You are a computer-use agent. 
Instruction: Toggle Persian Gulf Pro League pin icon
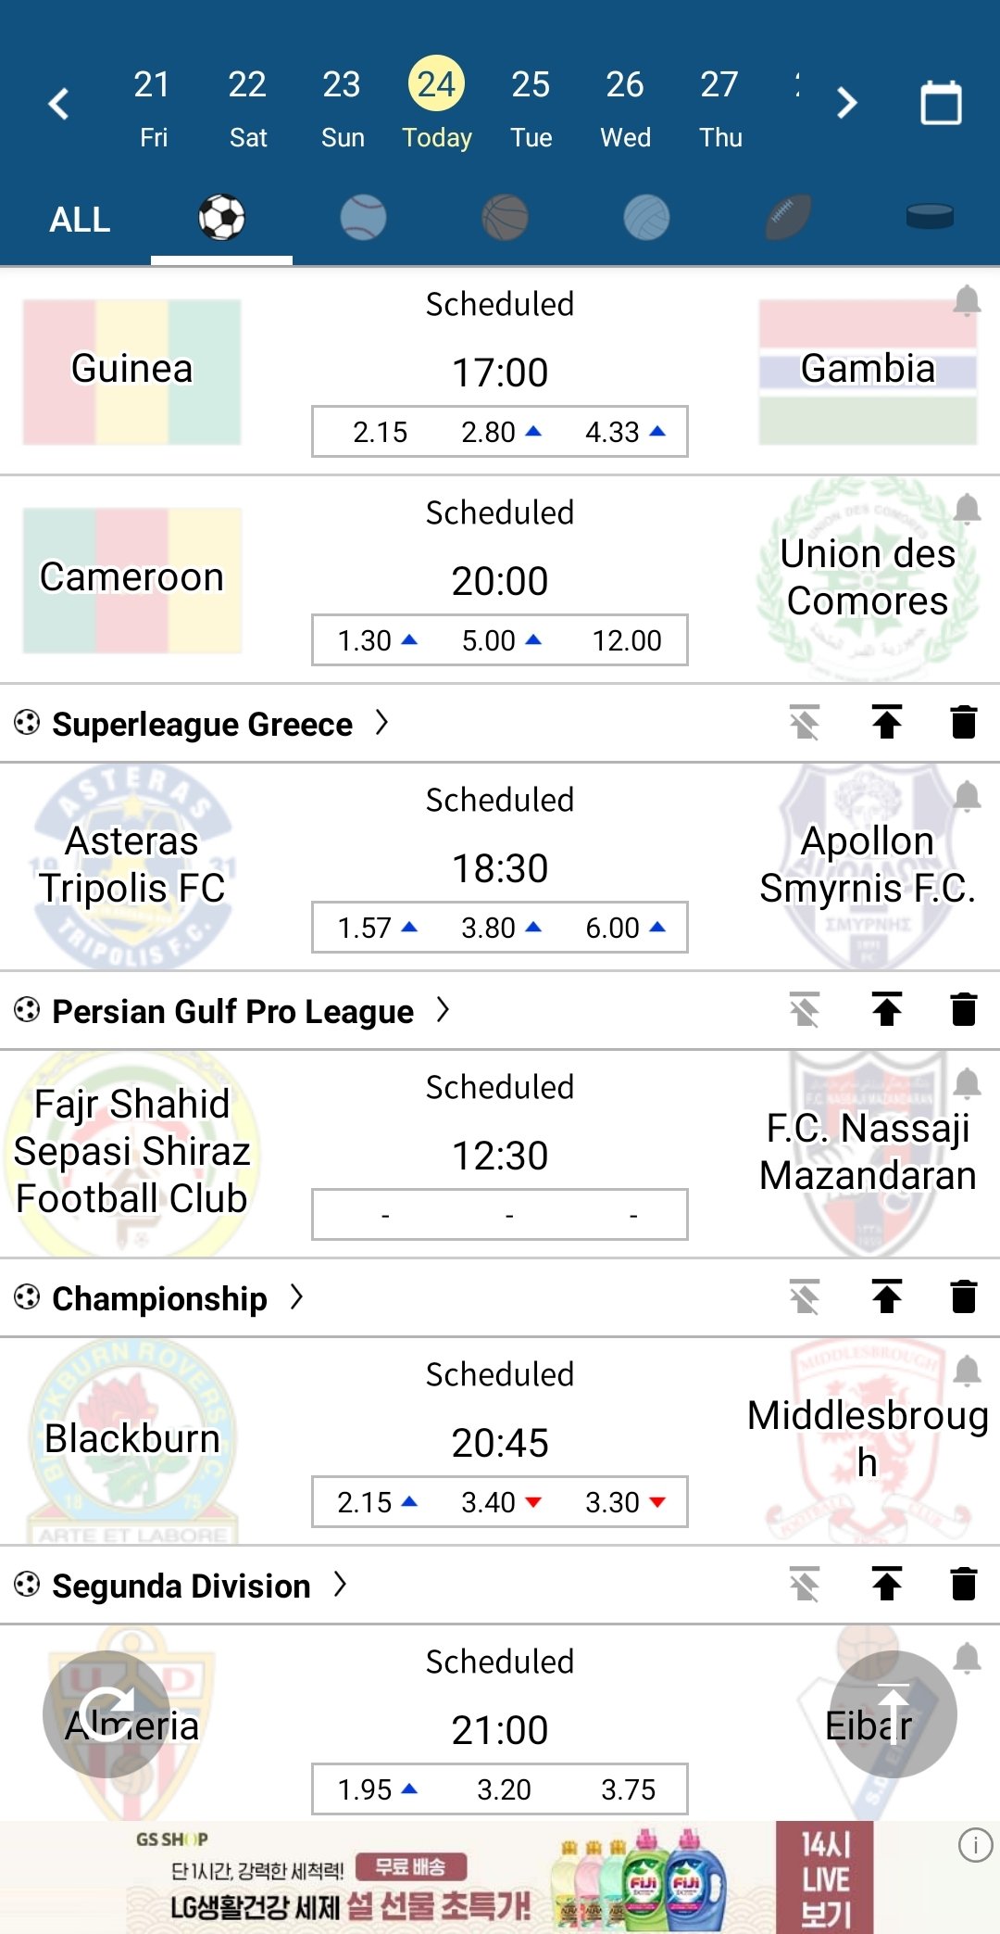[805, 1010]
